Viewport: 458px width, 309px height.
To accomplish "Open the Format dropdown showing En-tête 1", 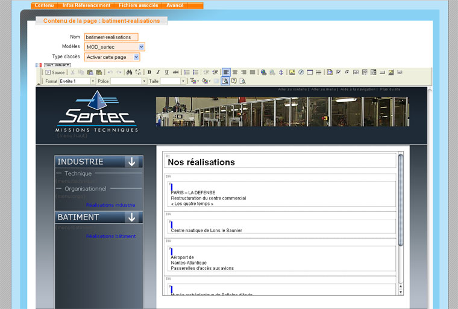I will click(x=77, y=81).
